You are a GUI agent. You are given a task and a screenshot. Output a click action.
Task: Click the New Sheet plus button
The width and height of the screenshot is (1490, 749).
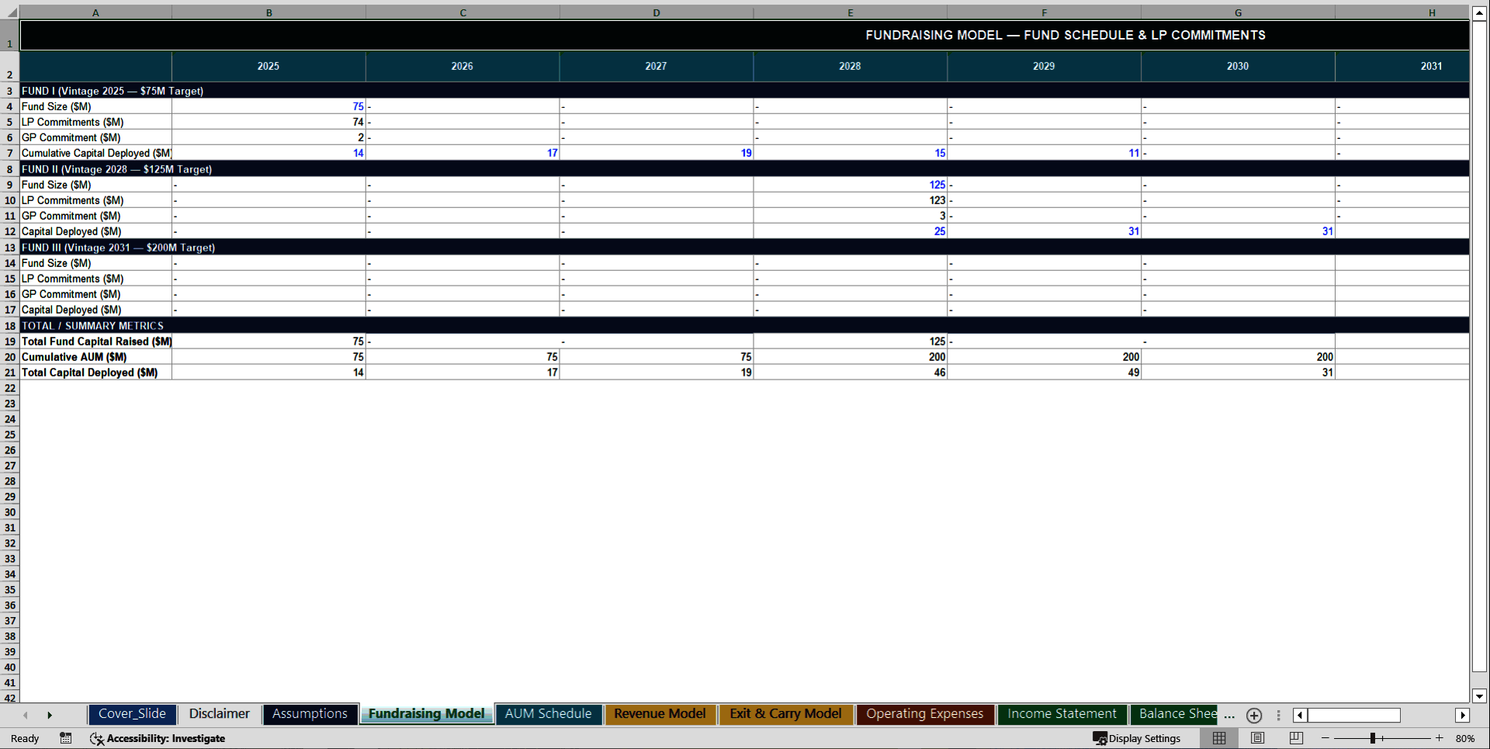[x=1253, y=715]
